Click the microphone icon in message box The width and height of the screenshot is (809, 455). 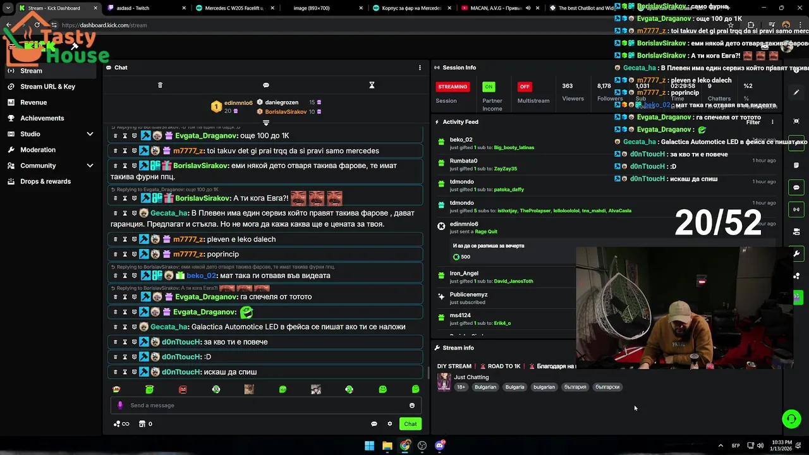click(x=120, y=406)
